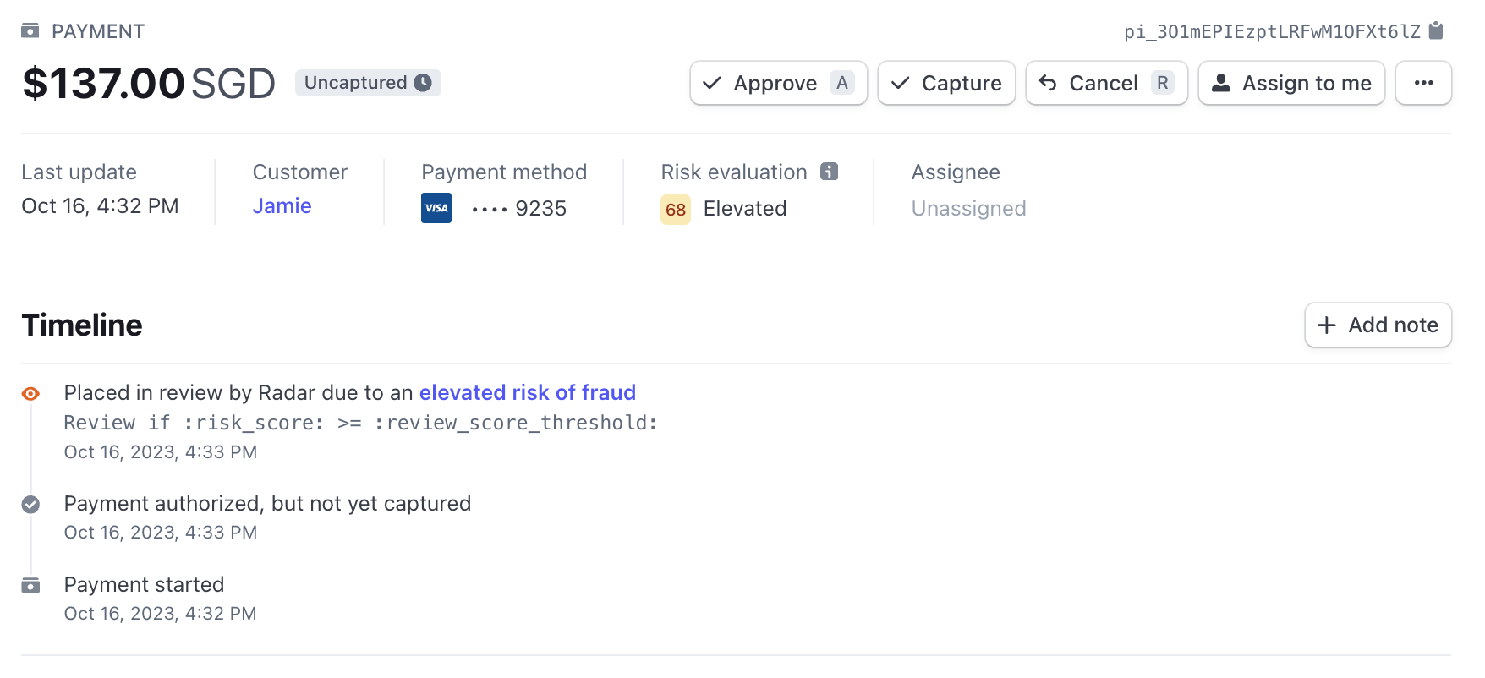This screenshot has height=678, width=1485.
Task: Click Assign to me
Action: point(1291,83)
